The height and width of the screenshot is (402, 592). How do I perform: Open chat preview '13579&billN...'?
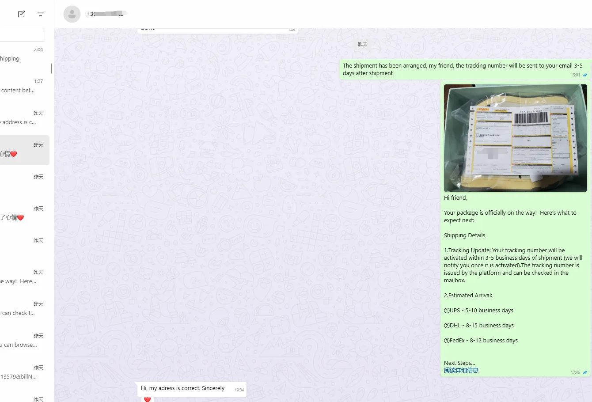coord(19,376)
